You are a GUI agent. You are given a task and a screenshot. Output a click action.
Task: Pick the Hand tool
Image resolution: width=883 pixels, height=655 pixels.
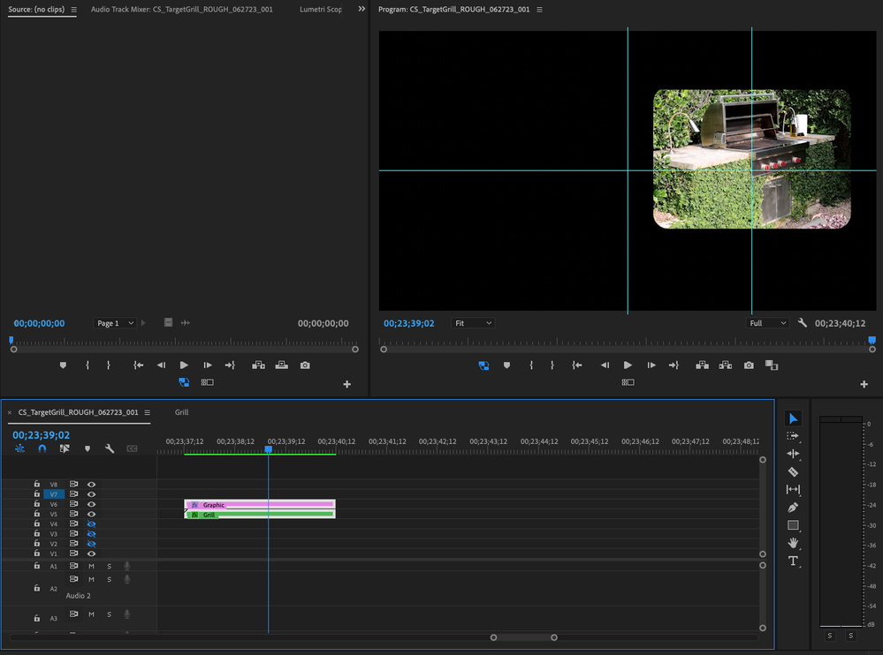[793, 543]
